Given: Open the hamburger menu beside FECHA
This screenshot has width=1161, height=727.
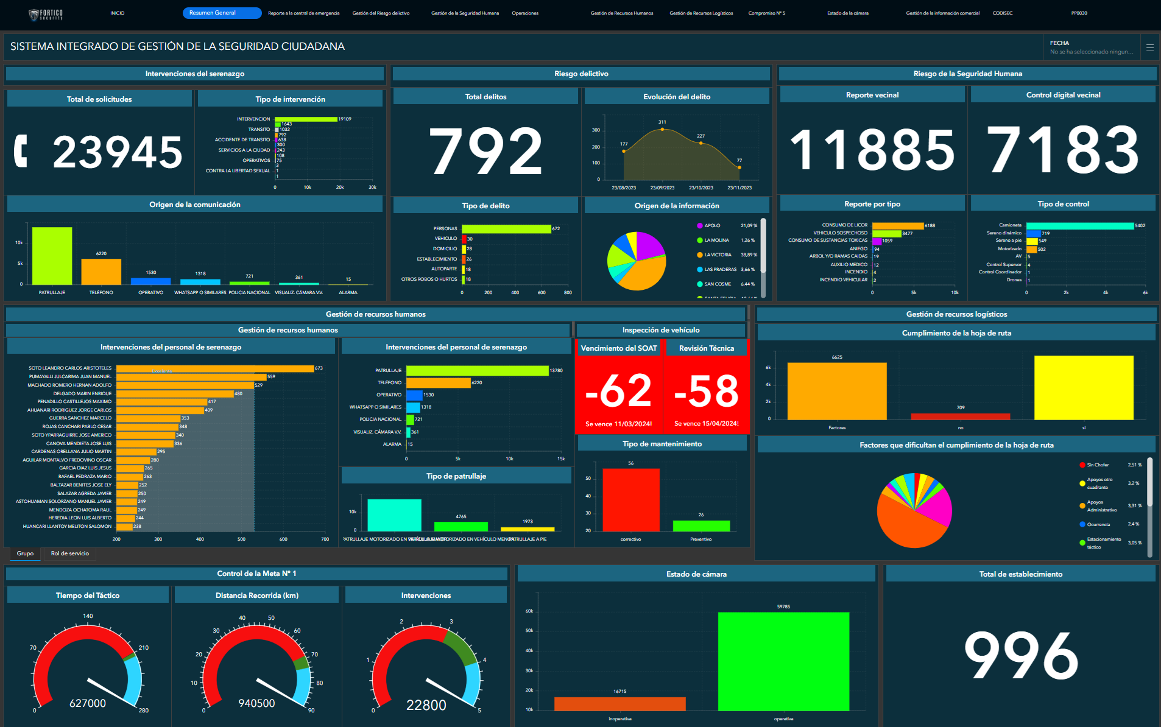Looking at the screenshot, I should pos(1149,47).
